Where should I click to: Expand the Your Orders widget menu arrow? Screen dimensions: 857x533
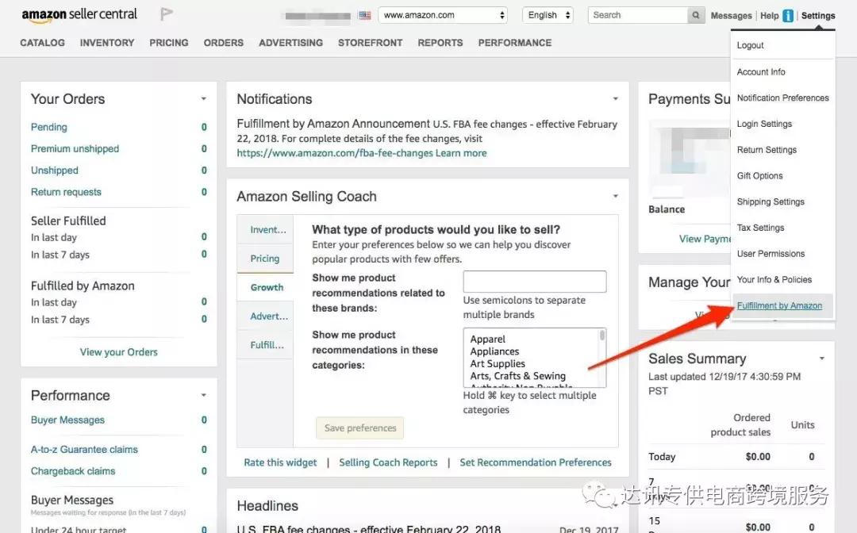(204, 99)
